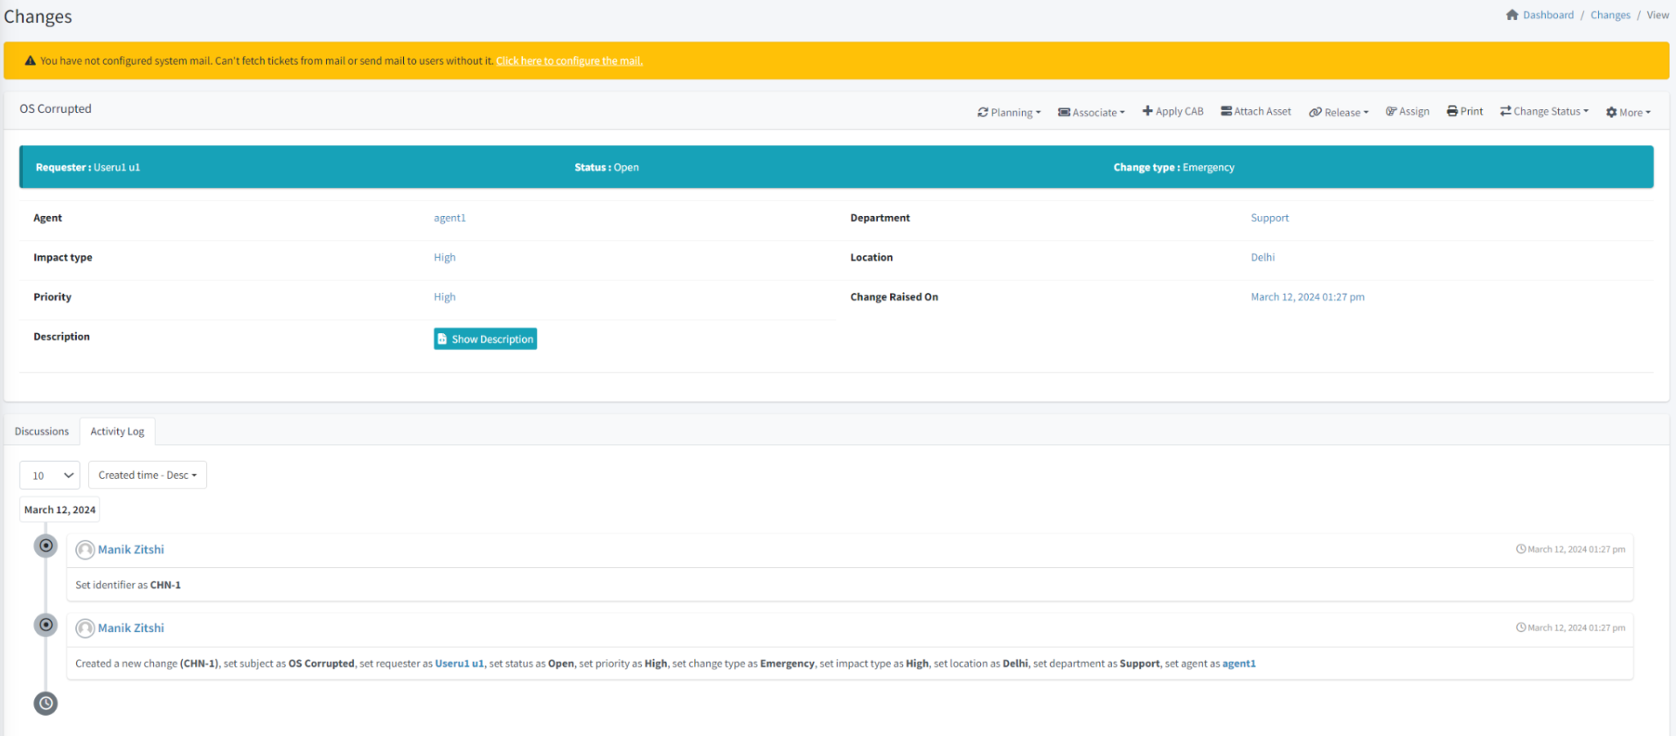Click the agent1 link in activity log
The width and height of the screenshot is (1676, 736).
[x=1239, y=663]
